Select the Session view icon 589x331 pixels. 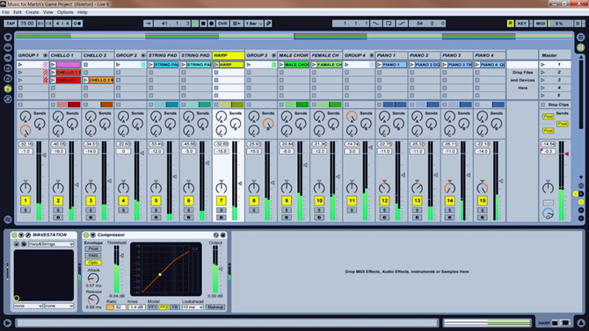tap(581, 47)
